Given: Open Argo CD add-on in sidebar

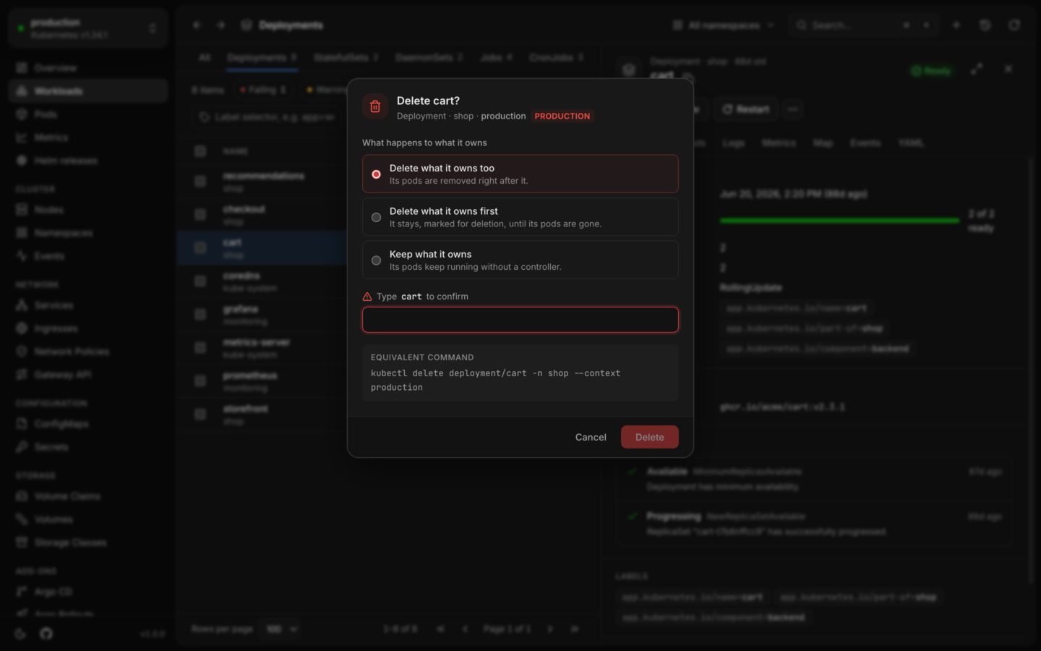Looking at the screenshot, I should tap(88, 592).
